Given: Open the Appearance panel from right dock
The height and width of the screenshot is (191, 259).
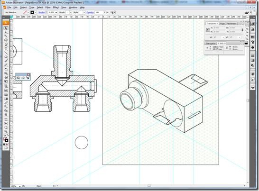Looking at the screenshot, I should click(x=252, y=74).
